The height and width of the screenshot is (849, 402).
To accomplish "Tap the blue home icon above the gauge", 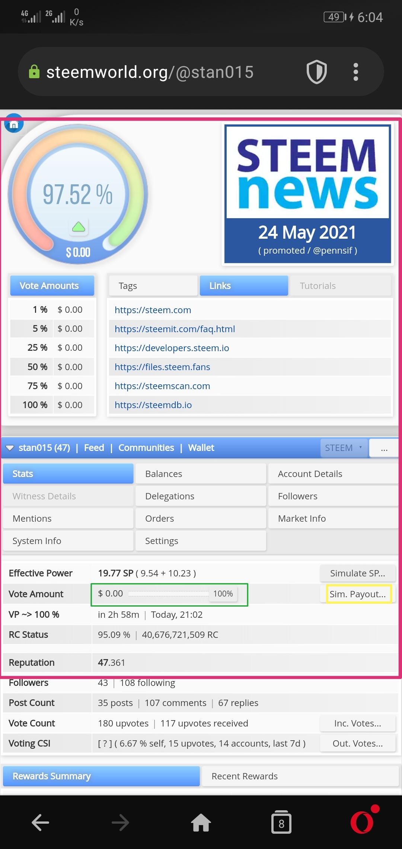I will point(14,124).
